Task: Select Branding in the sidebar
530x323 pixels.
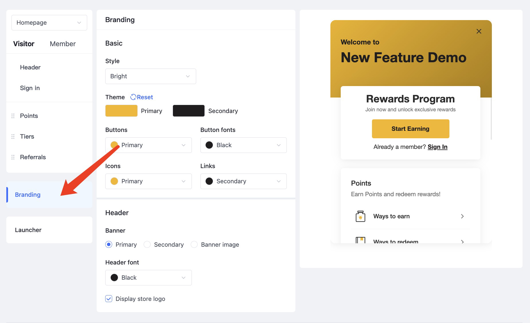Action: 49,195
